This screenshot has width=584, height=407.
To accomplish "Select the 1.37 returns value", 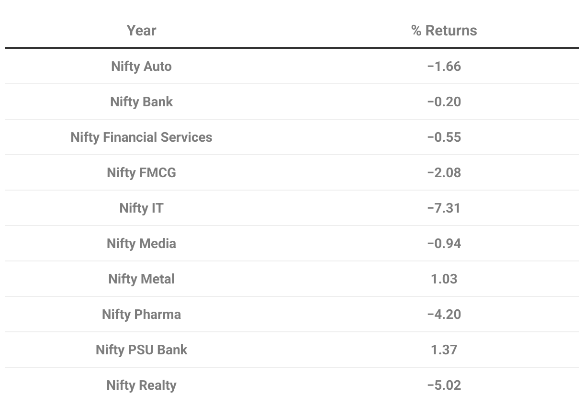I will tap(444, 350).
